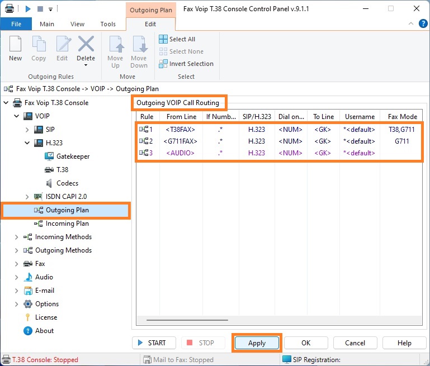
Task: Switch to the Tools ribbon tab
Action: (x=108, y=24)
